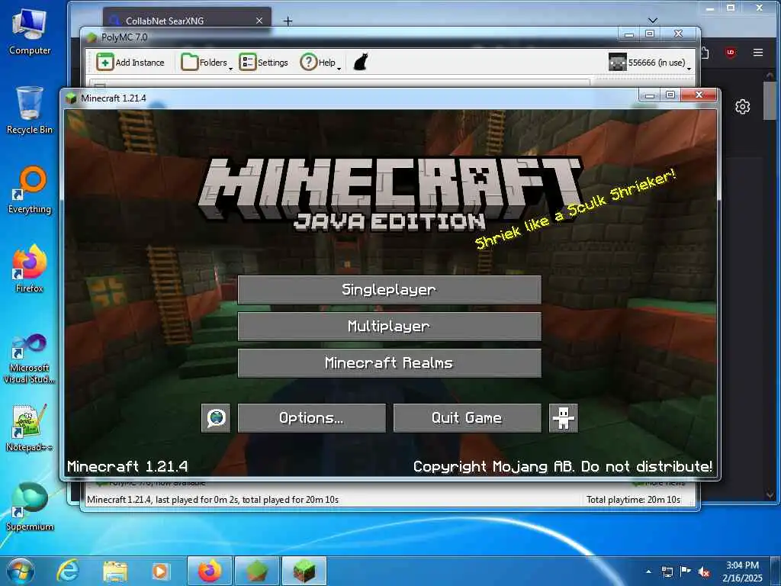Click Copyright Mojang AB text

click(x=563, y=466)
